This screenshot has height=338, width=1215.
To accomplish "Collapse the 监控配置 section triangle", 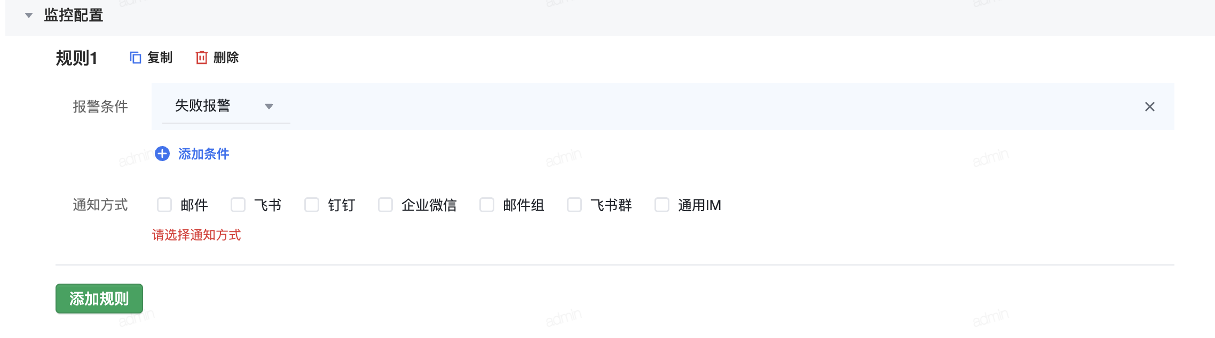I will (x=29, y=15).
